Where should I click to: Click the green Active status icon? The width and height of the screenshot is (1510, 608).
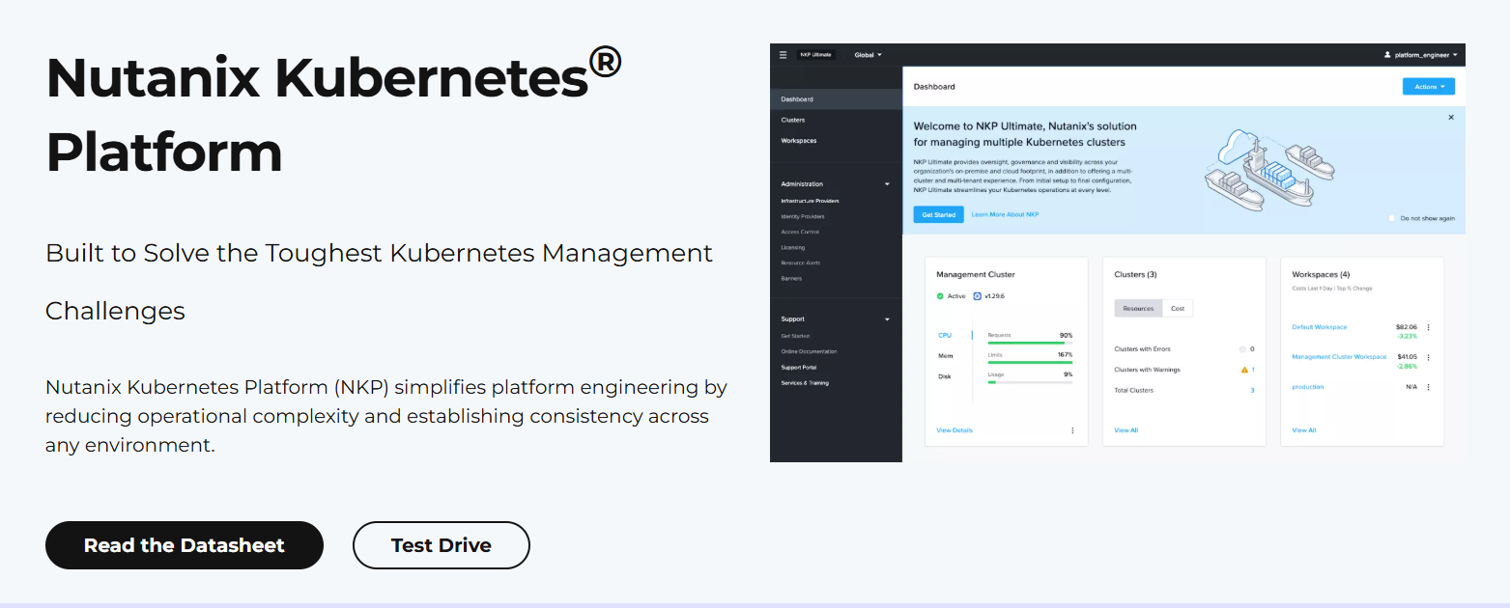coord(940,296)
